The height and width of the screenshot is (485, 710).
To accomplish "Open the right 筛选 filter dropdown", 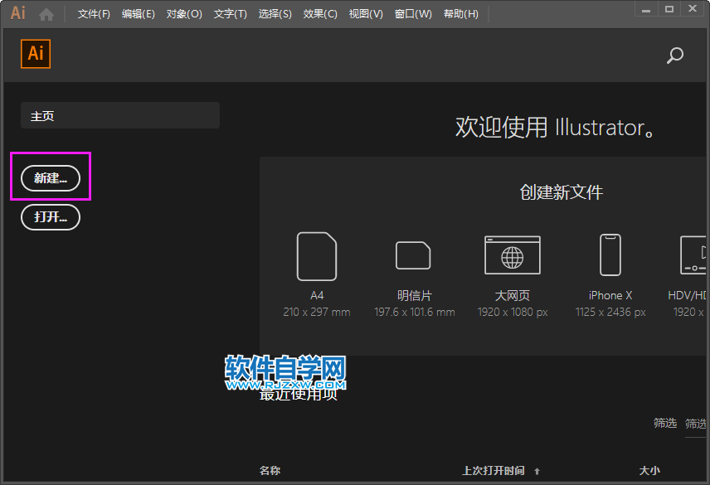I will tap(698, 423).
